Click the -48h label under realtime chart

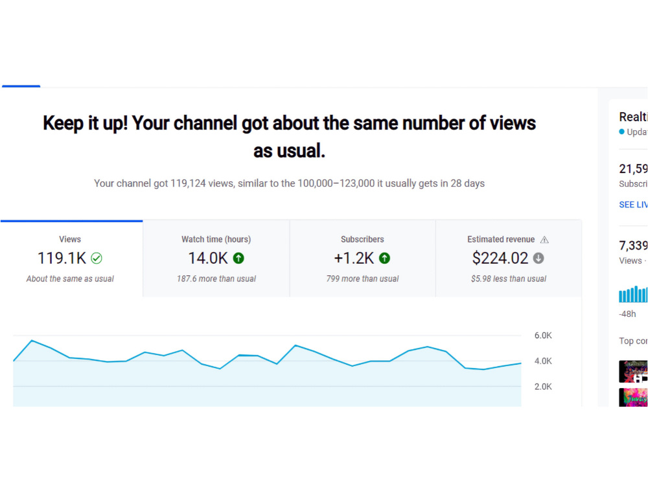click(627, 314)
